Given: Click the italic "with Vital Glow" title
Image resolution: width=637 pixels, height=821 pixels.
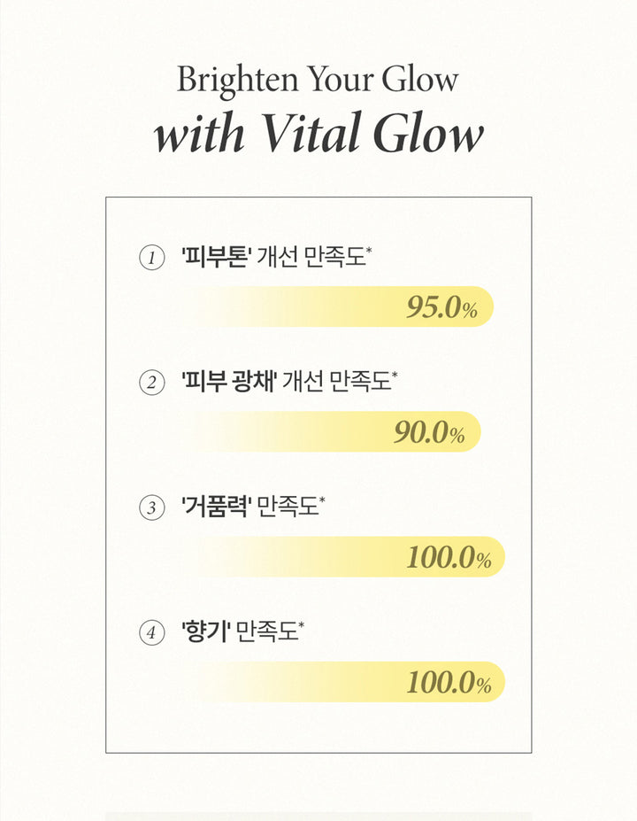Looking at the screenshot, I should pos(318,134).
